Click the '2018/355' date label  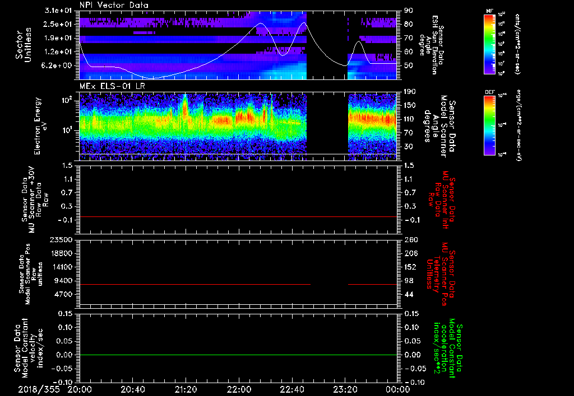pos(39,389)
